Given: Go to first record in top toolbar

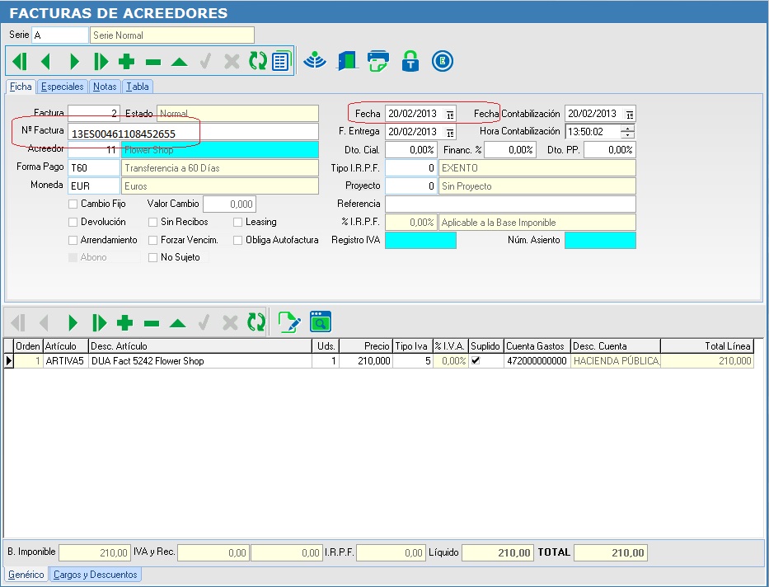Looking at the screenshot, I should click(20, 62).
